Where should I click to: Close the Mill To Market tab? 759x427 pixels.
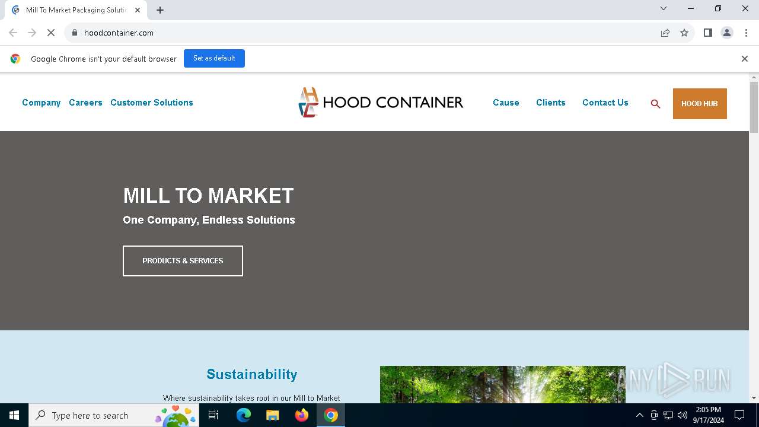(x=138, y=10)
